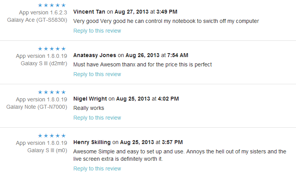The image size is (296, 172).
Task: Click reviewer name Vincent Tan
Action: point(89,12)
